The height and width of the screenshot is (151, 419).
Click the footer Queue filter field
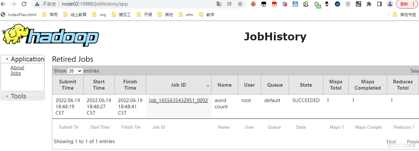[x=275, y=127]
